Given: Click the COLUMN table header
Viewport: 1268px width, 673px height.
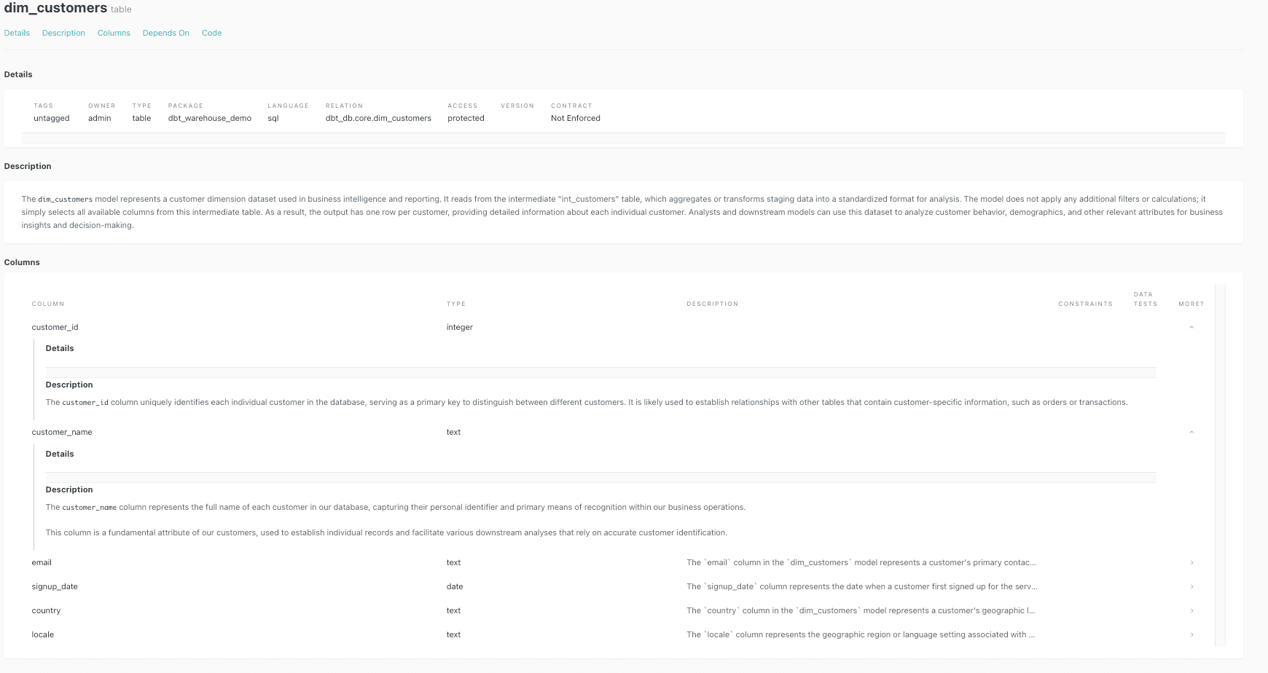Looking at the screenshot, I should [47, 304].
